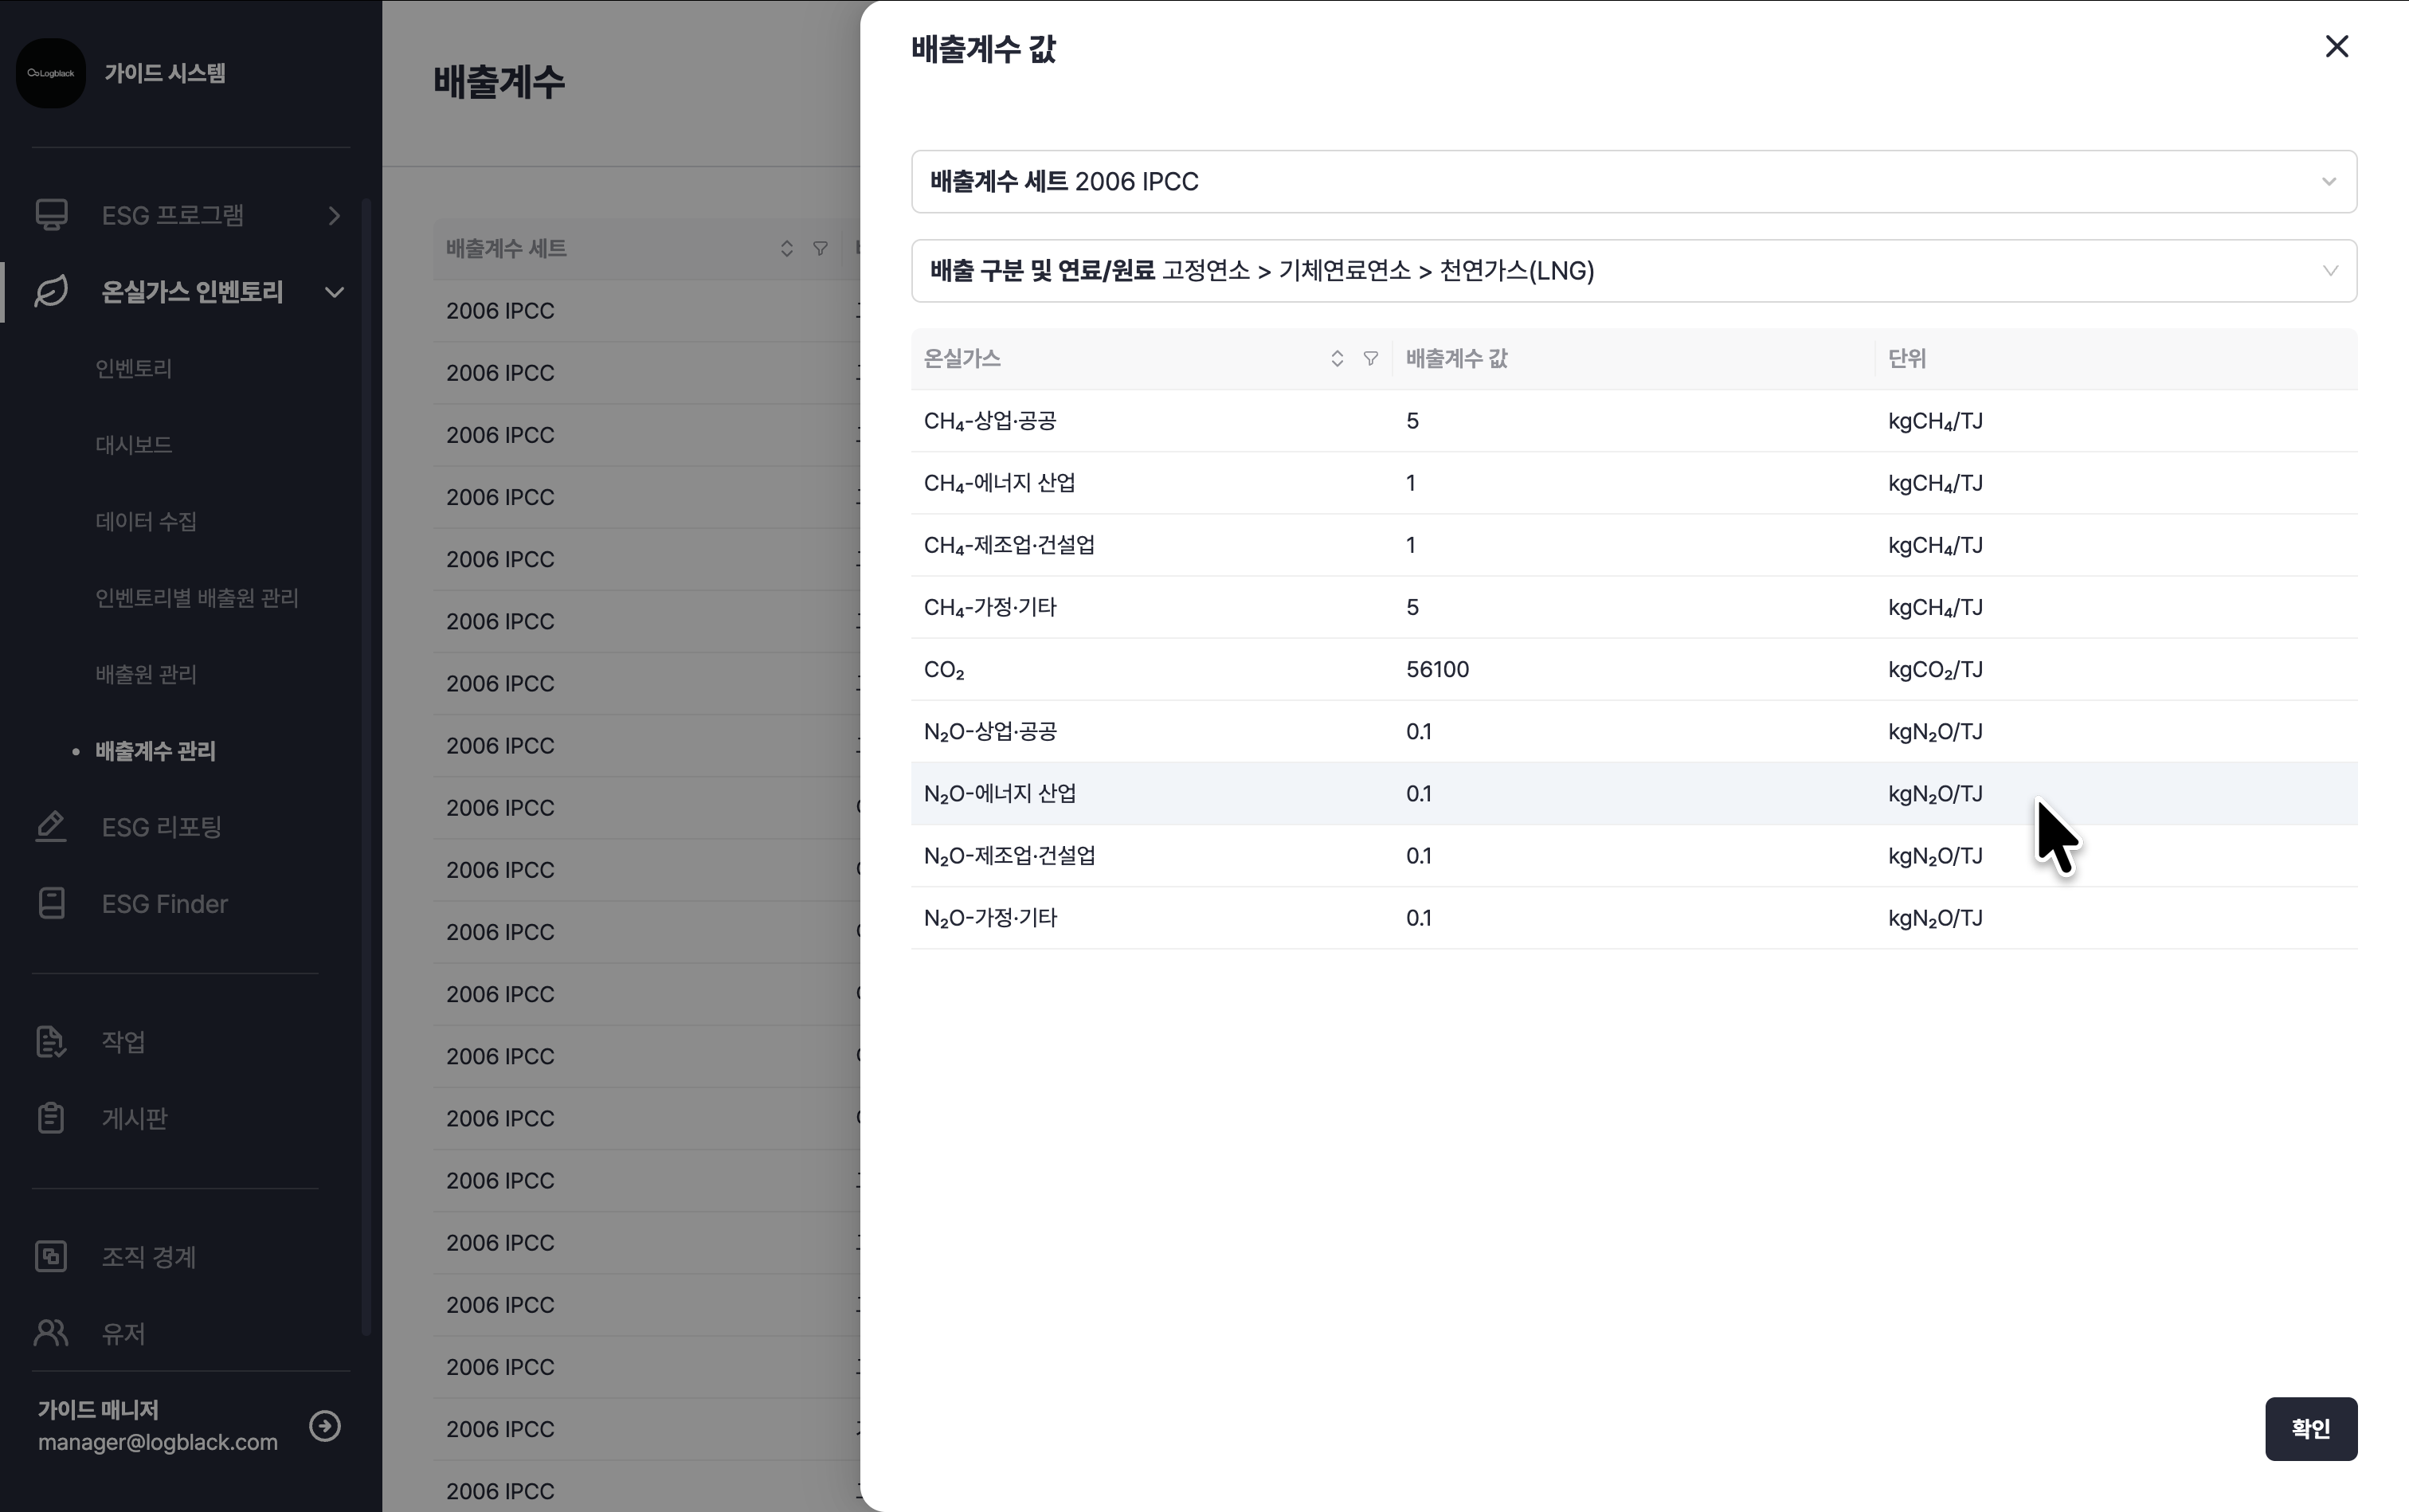This screenshot has width=2409, height=1512.
Task: Expand the ESG 프로그램 menu chevron
Action: tap(335, 216)
